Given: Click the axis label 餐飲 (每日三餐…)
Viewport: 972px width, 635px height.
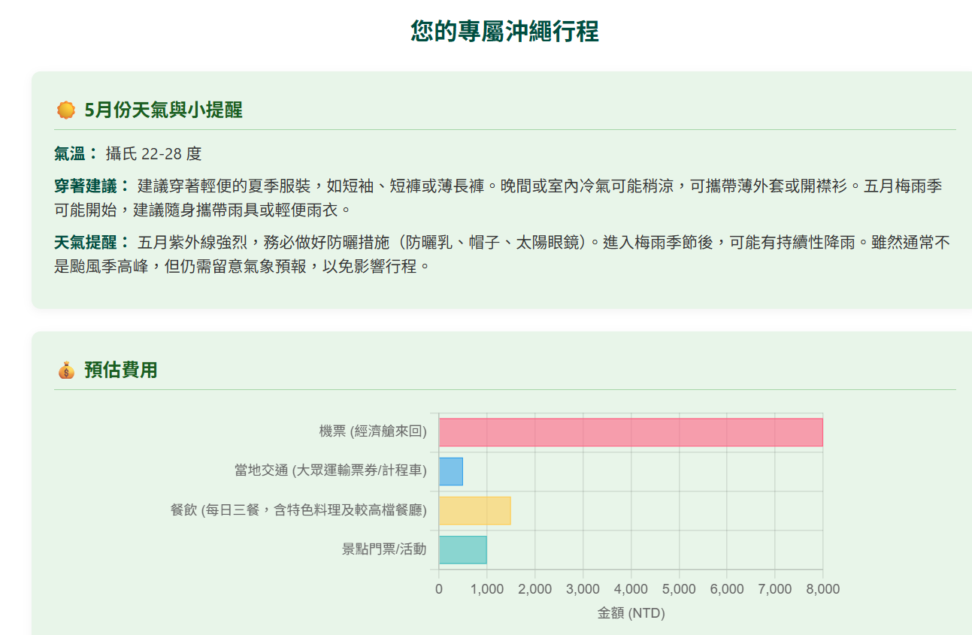Looking at the screenshot, I should point(298,510).
